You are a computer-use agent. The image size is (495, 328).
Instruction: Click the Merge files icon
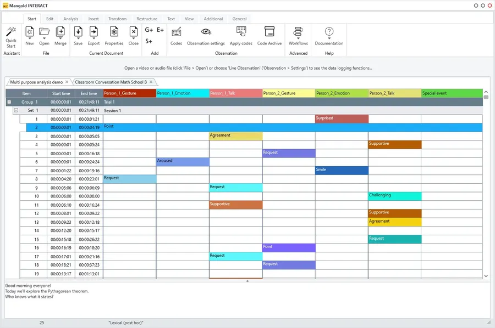[x=61, y=32]
